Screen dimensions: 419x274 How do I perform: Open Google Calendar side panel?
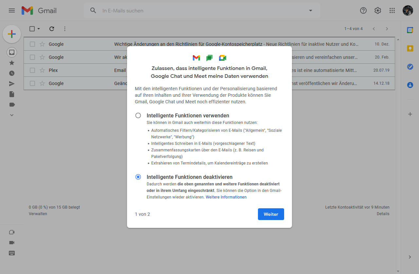click(410, 30)
